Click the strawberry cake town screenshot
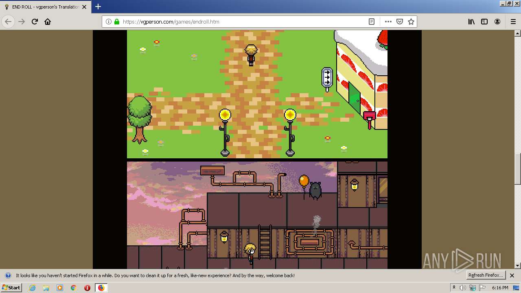This screenshot has height=293, width=521. 257,94
